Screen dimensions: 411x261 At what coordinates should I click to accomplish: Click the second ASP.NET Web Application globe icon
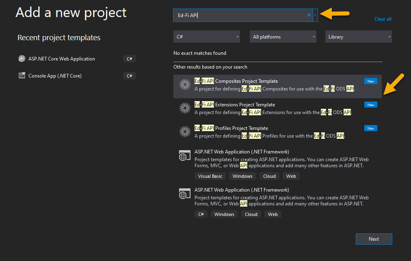[185, 194]
